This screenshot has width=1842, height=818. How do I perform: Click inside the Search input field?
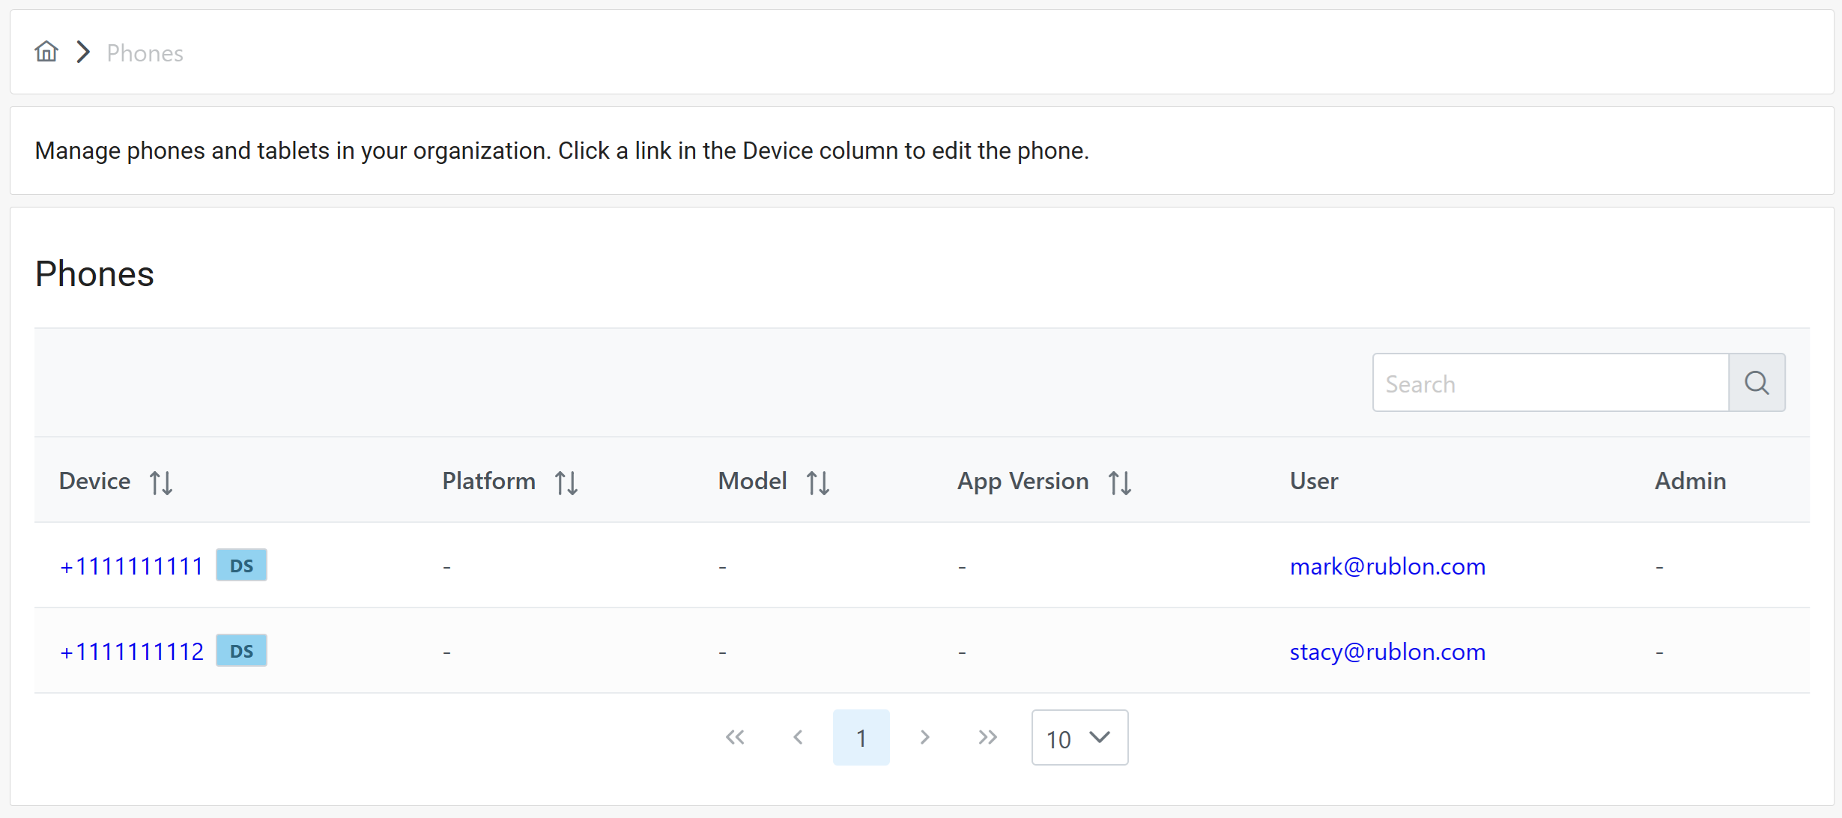pyautogui.click(x=1549, y=384)
